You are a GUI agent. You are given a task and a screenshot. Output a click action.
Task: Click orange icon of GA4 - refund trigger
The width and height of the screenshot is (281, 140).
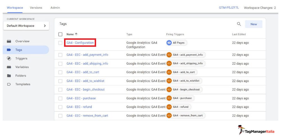coord(169,107)
